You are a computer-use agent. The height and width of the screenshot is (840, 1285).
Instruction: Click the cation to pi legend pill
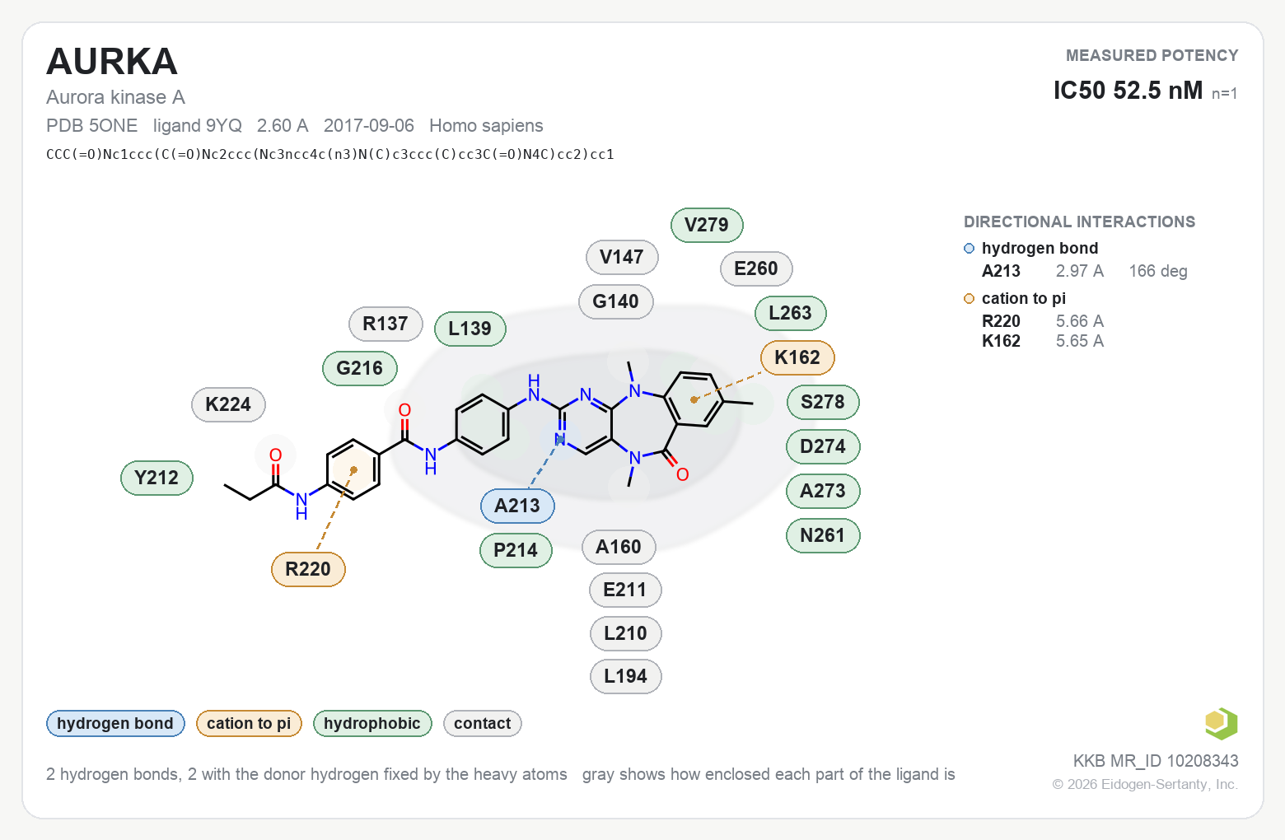pos(249,723)
